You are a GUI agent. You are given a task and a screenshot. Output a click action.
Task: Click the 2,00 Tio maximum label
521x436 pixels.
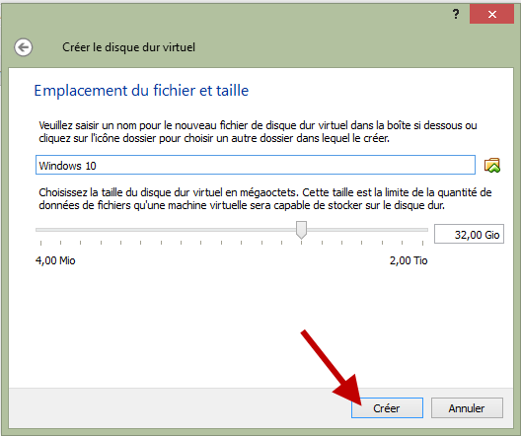click(x=409, y=260)
